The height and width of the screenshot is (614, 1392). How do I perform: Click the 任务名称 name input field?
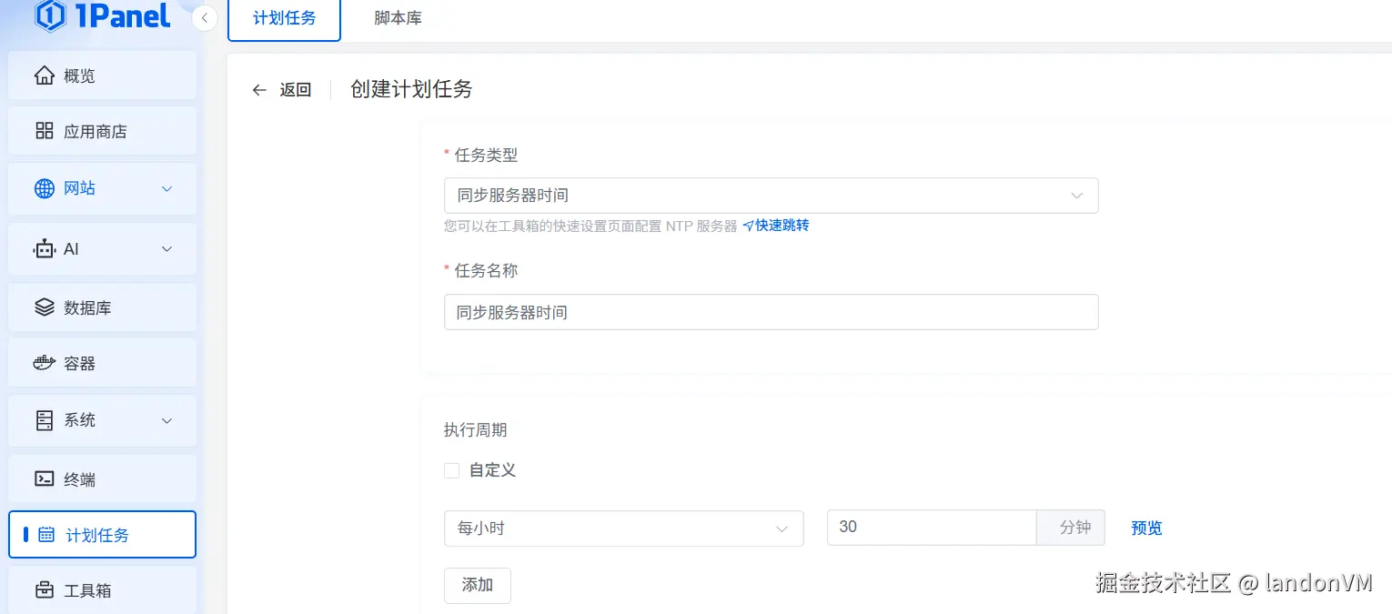click(x=771, y=311)
